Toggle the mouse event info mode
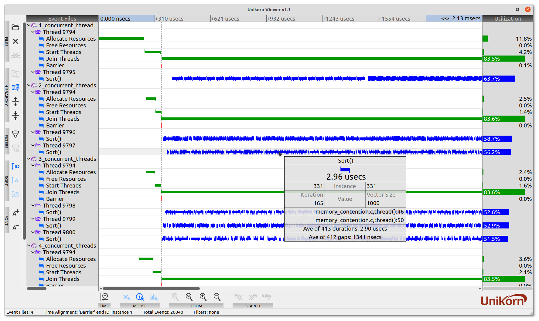The width and height of the screenshot is (539, 321). [x=140, y=297]
